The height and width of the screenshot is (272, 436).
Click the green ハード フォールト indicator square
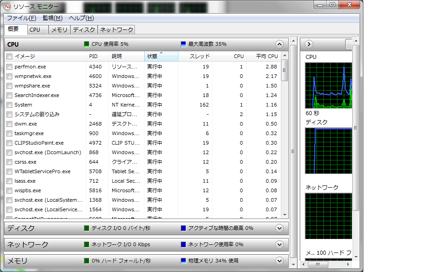pyautogui.click(x=86, y=261)
